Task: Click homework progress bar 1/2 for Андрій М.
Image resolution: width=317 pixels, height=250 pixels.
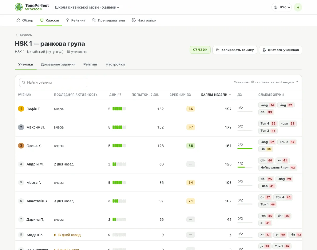Action: pyautogui.click(x=245, y=167)
